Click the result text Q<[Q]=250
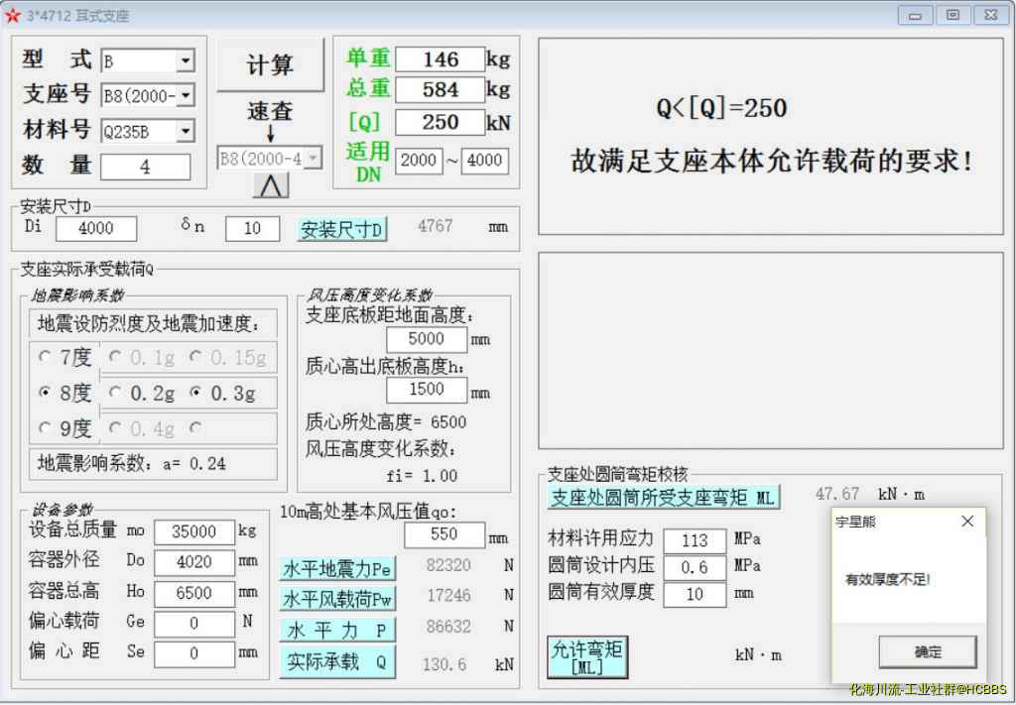This screenshot has height=705, width=1016. click(721, 108)
